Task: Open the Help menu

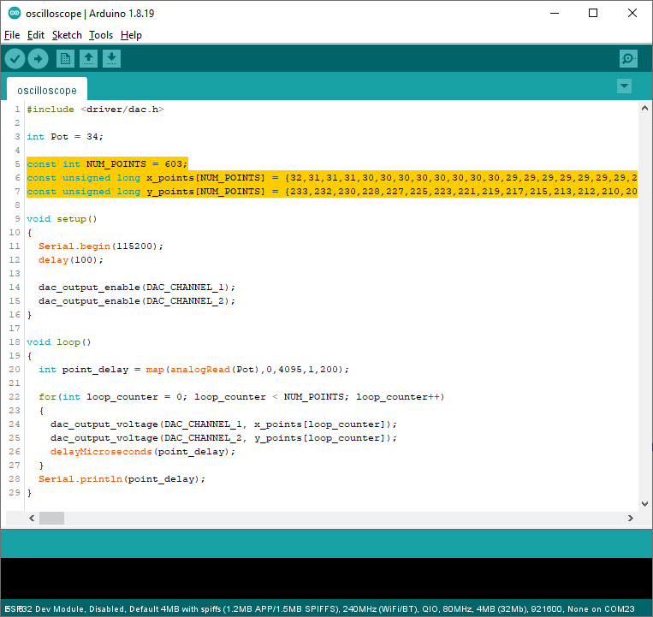Action: [x=131, y=35]
